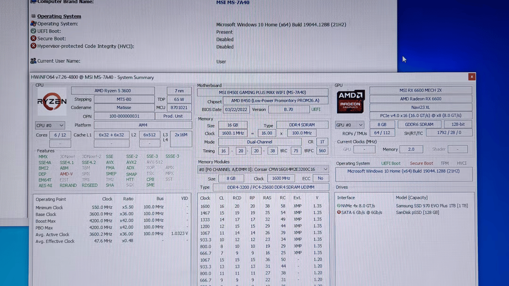Viewport: 509px width, 286px height.
Task: Click the DDR4 SDRAM type field
Action: pyautogui.click(x=302, y=125)
